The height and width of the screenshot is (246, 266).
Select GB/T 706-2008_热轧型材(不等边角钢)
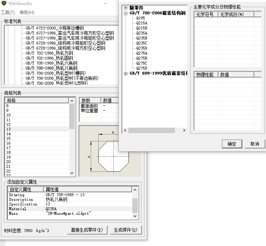[x=62, y=78]
